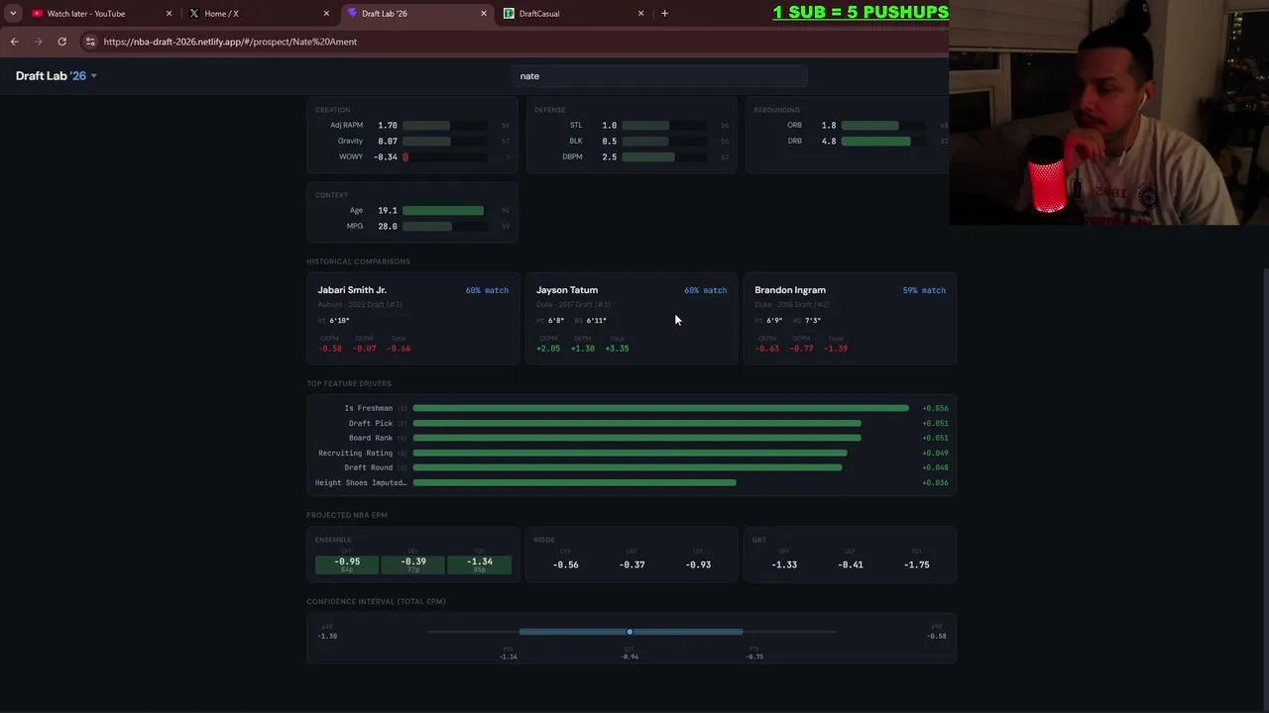
Task: Click the Draft Round feature driver bar
Action: (x=628, y=467)
